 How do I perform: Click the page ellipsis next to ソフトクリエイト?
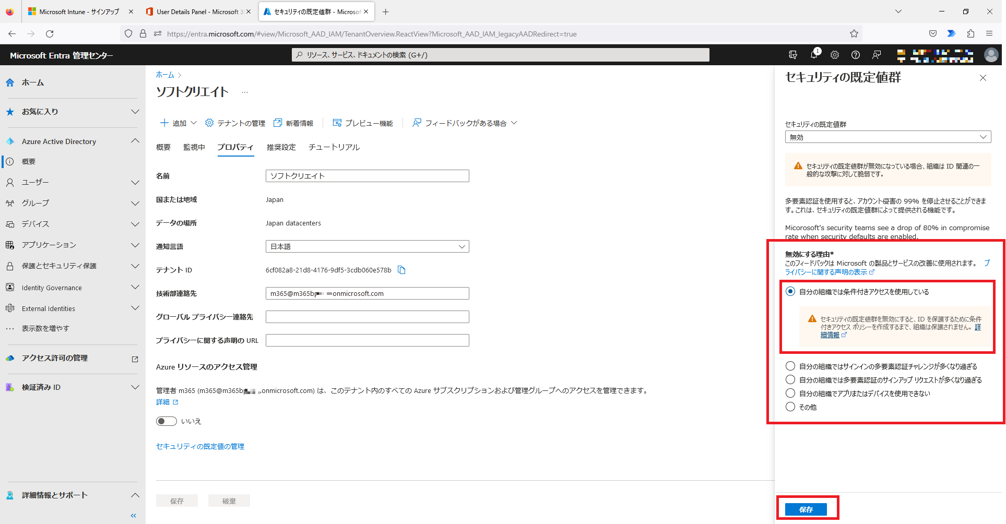pyautogui.click(x=245, y=92)
